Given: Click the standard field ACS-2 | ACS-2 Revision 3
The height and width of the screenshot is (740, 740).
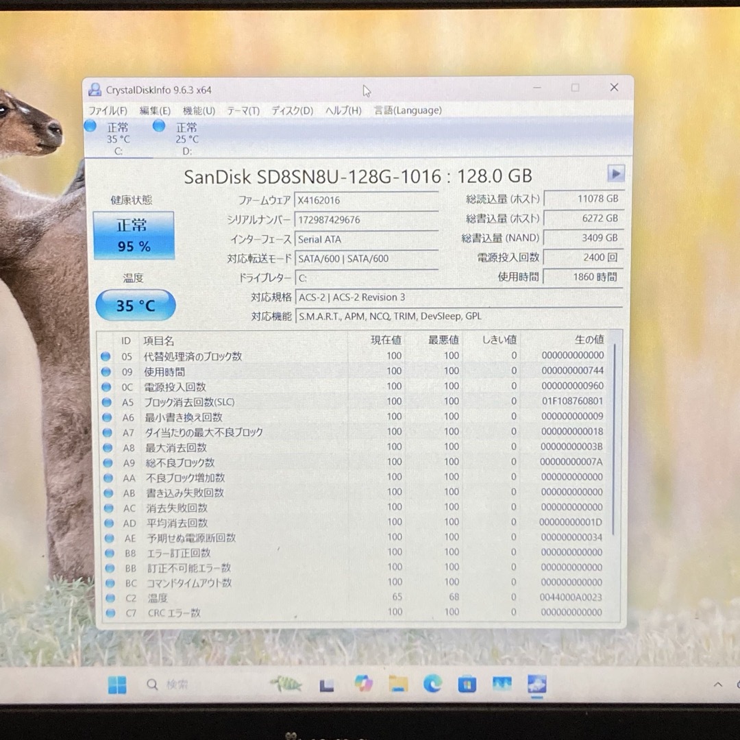Looking at the screenshot, I should click(x=459, y=297).
